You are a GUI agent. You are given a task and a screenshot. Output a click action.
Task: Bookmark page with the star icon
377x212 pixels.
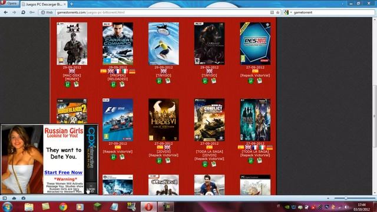(x=277, y=12)
